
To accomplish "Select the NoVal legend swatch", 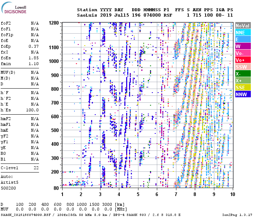I will click(x=243, y=26).
